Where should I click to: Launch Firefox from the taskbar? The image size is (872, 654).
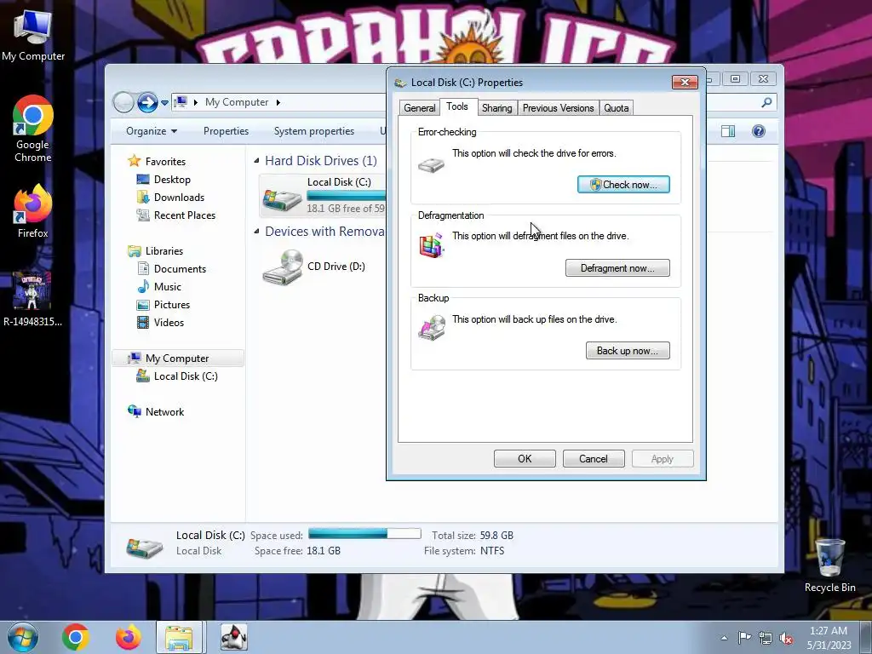129,637
